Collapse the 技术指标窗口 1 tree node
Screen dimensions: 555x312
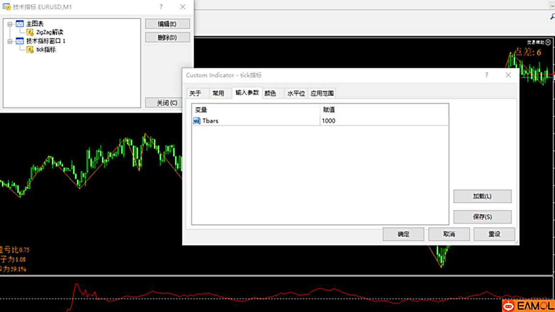pos(10,41)
